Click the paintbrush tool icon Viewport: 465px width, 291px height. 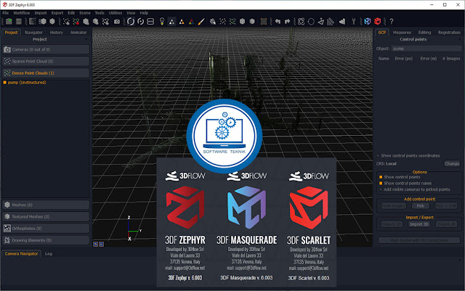click(201, 21)
